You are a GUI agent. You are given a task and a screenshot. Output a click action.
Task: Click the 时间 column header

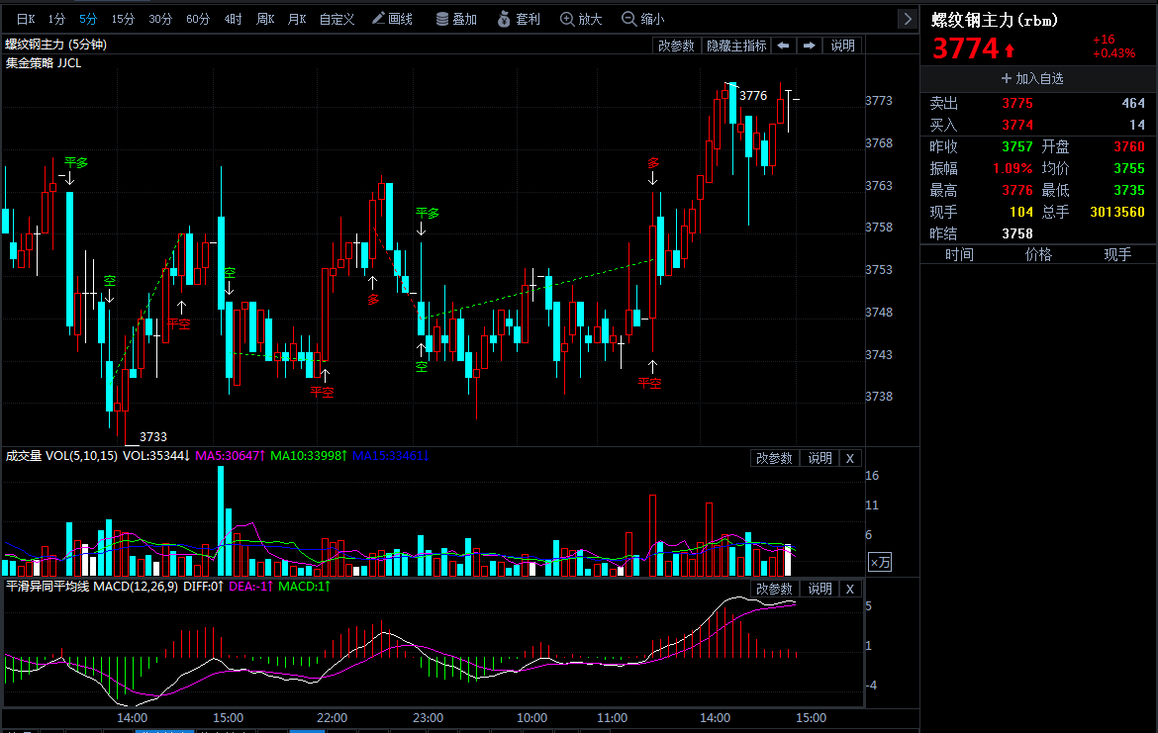(959, 254)
